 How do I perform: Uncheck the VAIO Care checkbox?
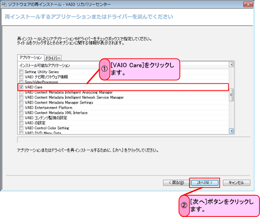21,87
